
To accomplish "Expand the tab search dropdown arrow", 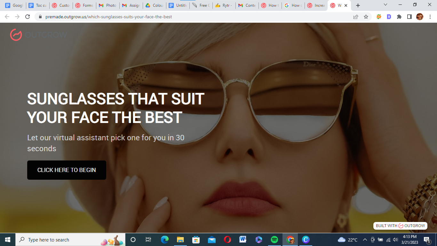I will coord(385,5).
